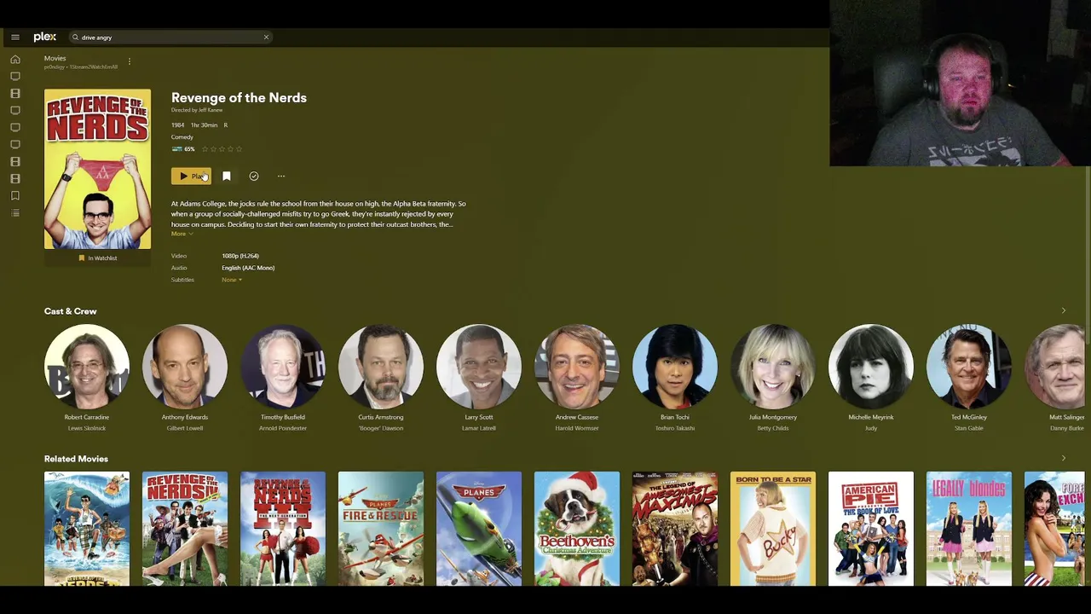The height and width of the screenshot is (614, 1091).
Task: Clear the search field with the X
Action: (266, 38)
